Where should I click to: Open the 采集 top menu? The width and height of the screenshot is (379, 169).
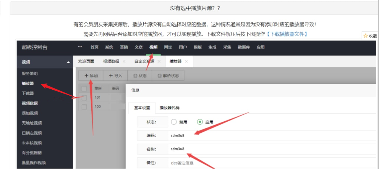click(x=227, y=47)
